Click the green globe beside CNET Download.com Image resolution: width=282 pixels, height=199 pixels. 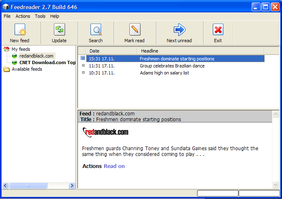click(15, 62)
